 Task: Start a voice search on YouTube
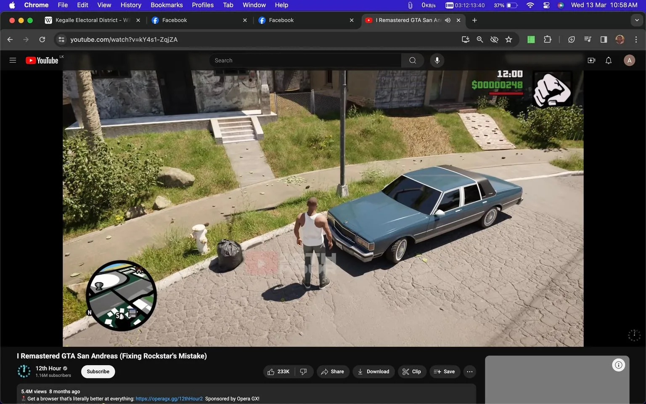tap(437, 60)
